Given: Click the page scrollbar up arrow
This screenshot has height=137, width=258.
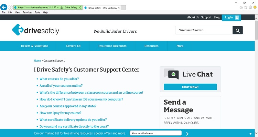Looking at the screenshot, I should click(256, 19).
